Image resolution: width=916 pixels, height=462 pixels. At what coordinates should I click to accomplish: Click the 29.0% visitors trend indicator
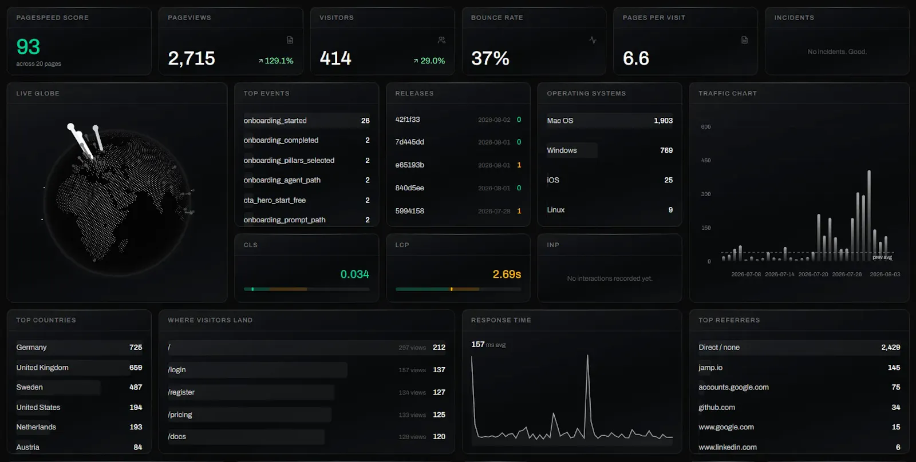pos(429,61)
